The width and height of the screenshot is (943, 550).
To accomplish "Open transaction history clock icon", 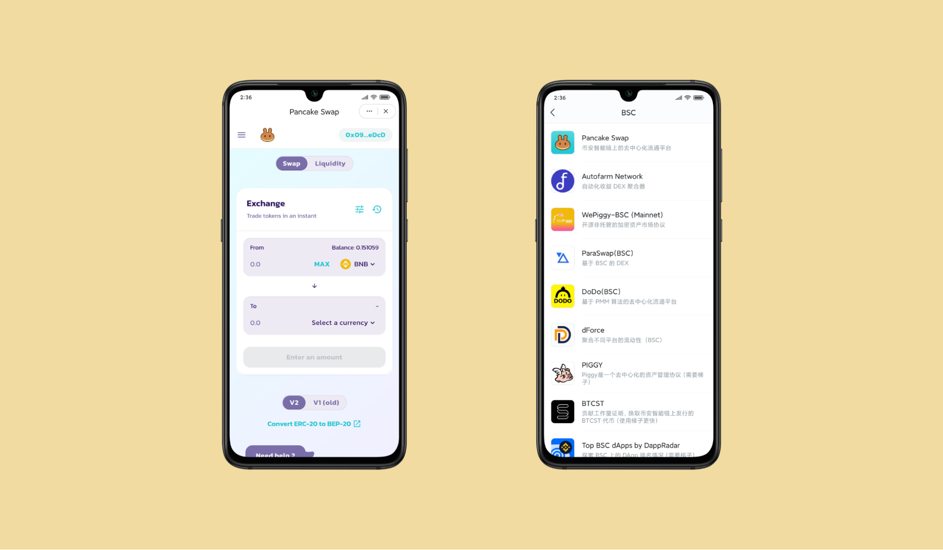I will click(x=377, y=209).
